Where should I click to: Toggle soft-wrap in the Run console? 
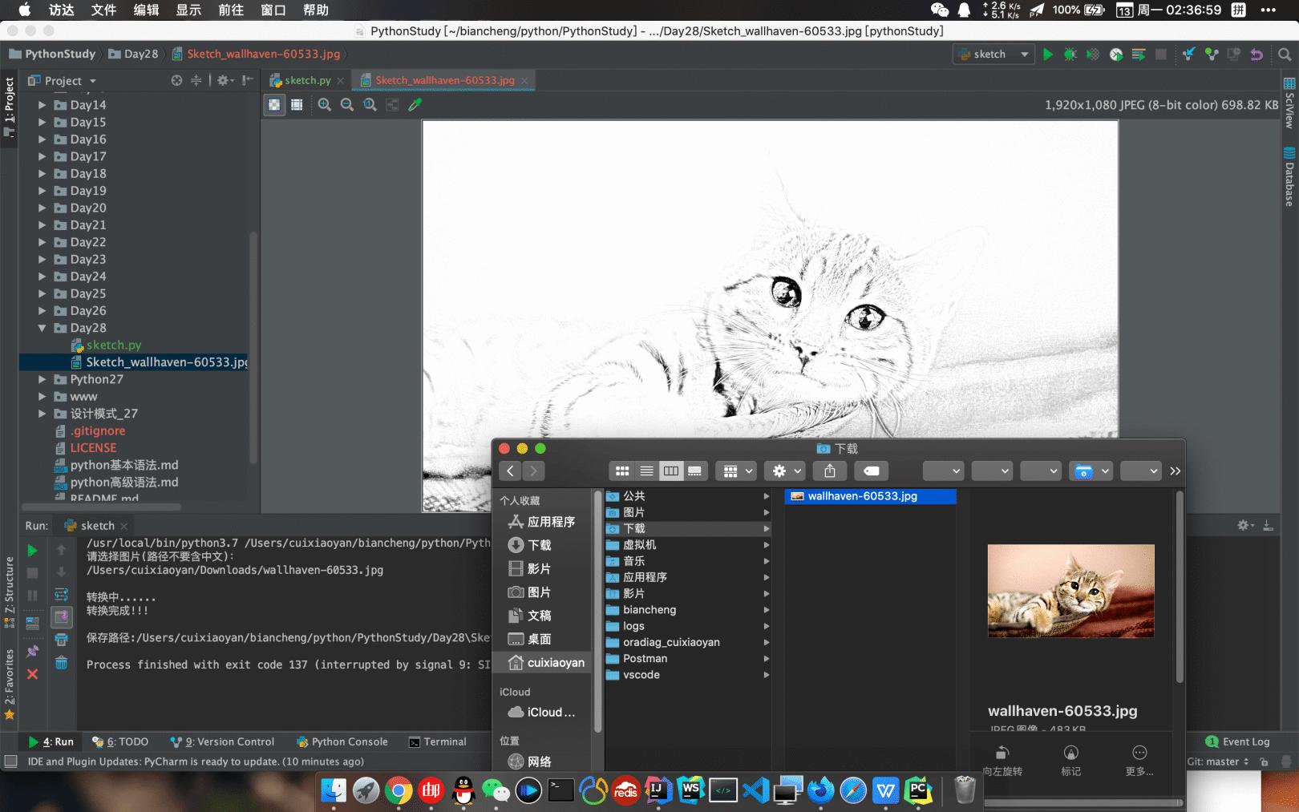click(x=61, y=595)
